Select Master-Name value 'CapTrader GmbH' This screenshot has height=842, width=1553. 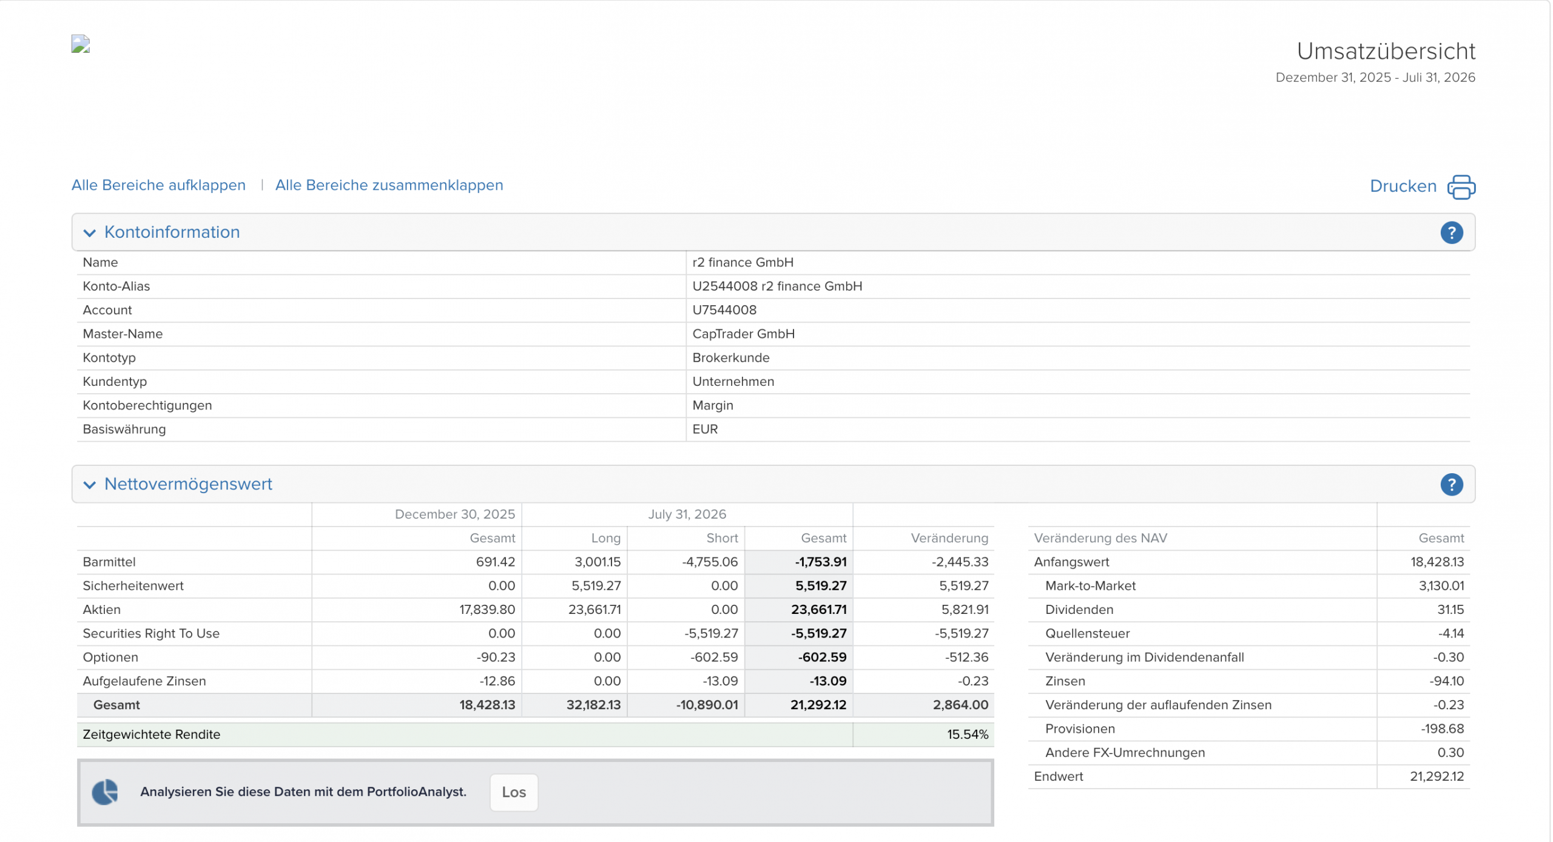pyautogui.click(x=743, y=334)
